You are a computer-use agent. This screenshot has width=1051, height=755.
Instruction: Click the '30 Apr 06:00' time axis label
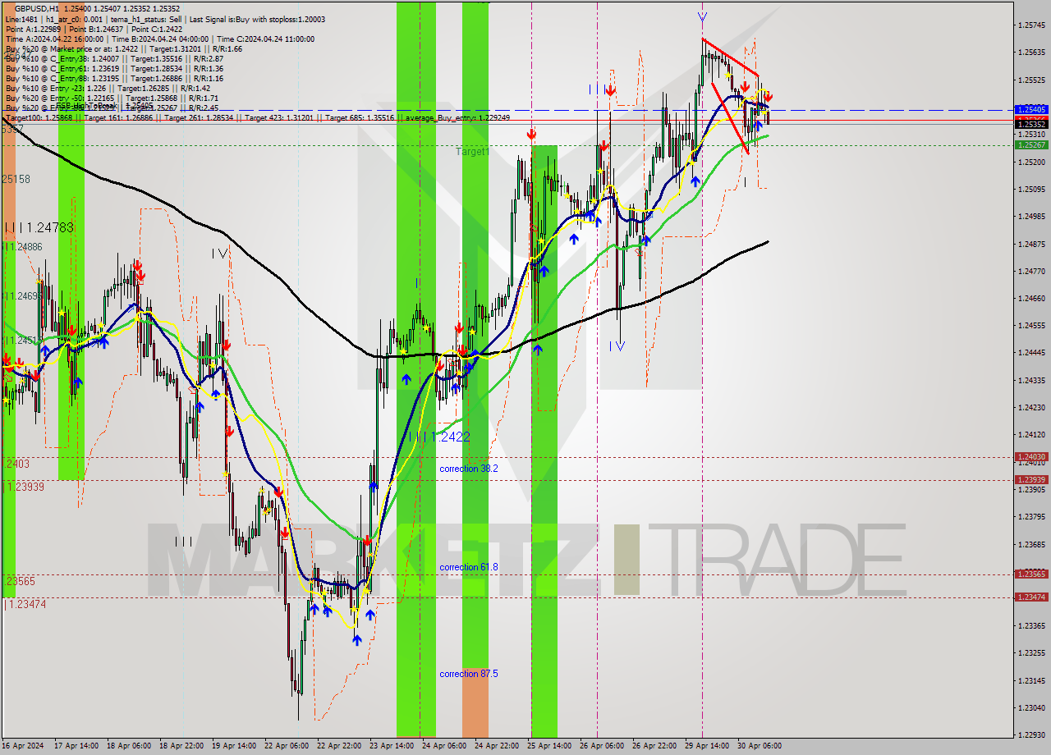point(760,746)
